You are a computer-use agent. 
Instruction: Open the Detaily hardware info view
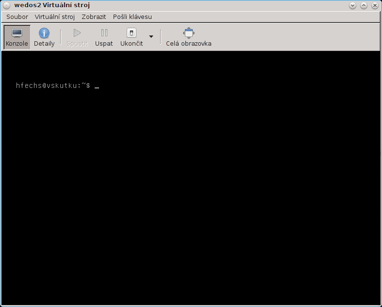pos(44,37)
